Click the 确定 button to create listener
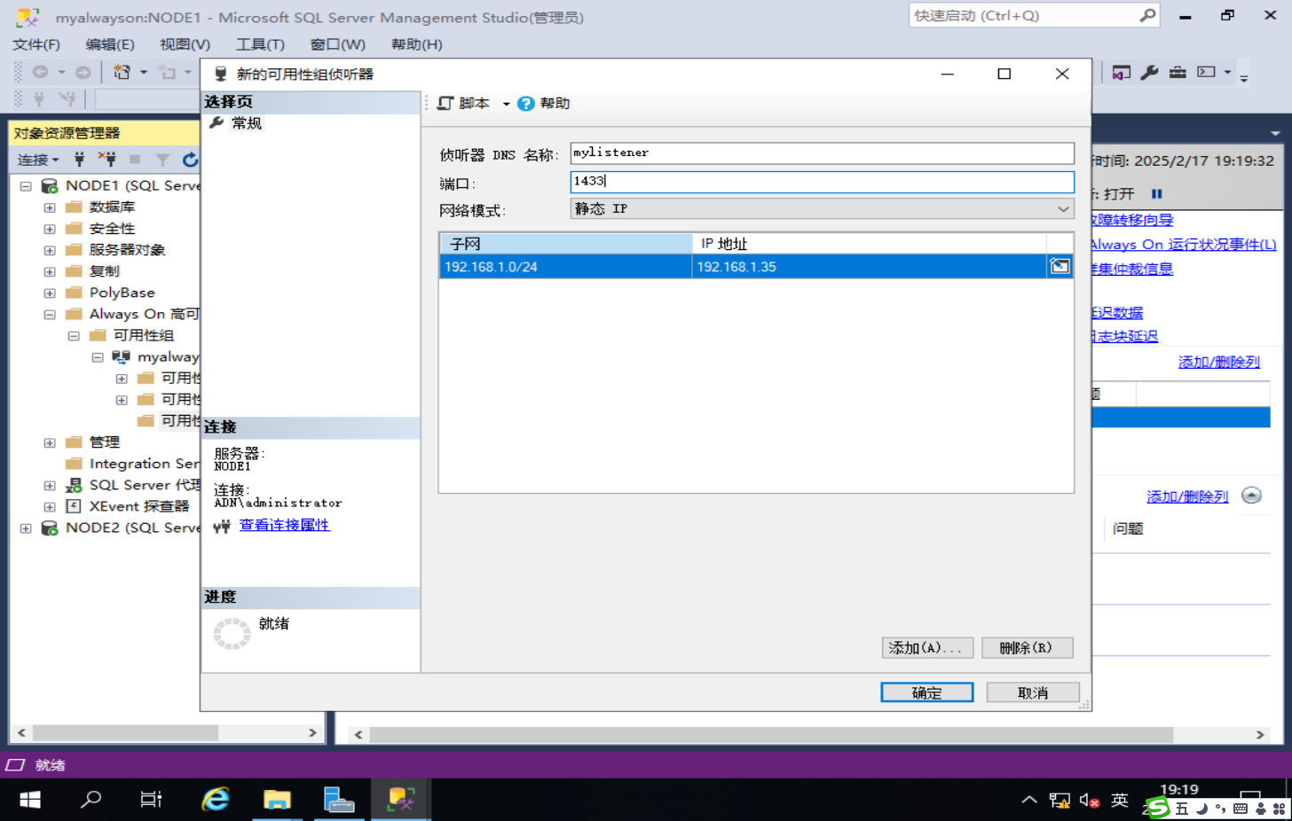This screenshot has height=821, width=1292. [926, 692]
